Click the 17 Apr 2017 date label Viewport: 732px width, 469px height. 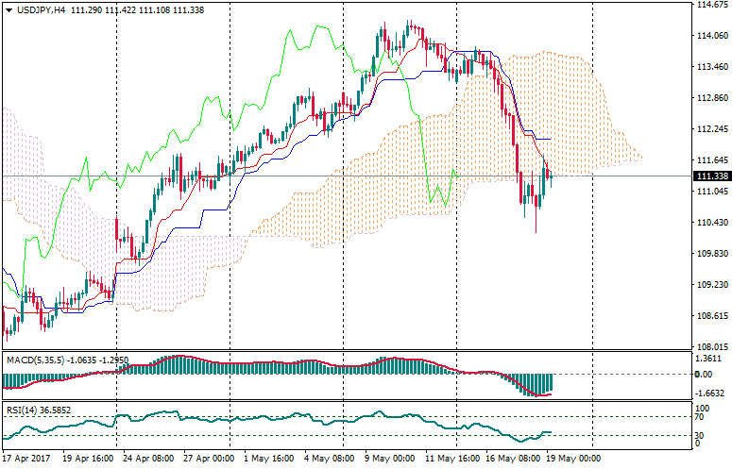26,459
